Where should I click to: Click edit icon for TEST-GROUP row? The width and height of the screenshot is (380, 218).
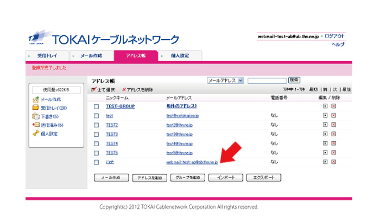(x=325, y=106)
